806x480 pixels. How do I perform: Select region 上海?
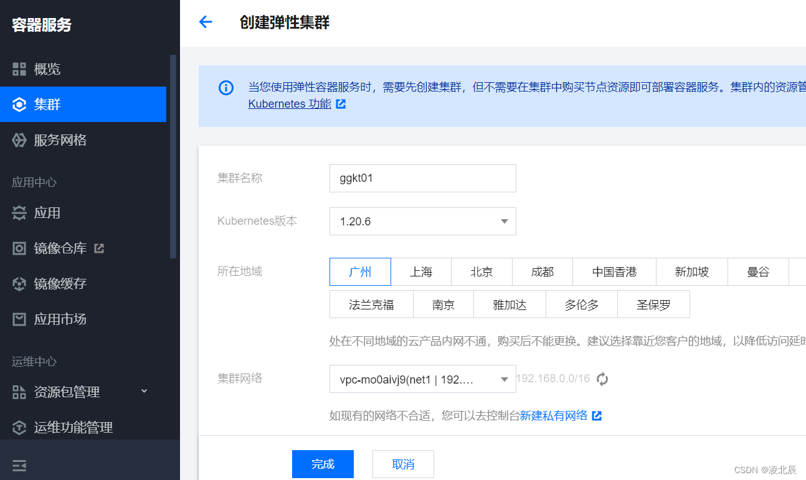(x=421, y=272)
